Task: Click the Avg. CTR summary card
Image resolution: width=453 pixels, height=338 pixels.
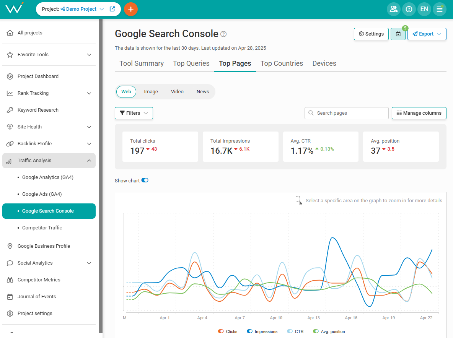Action: (x=321, y=146)
